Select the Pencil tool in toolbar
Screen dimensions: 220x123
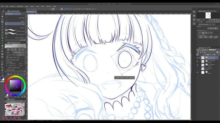pos(2,32)
